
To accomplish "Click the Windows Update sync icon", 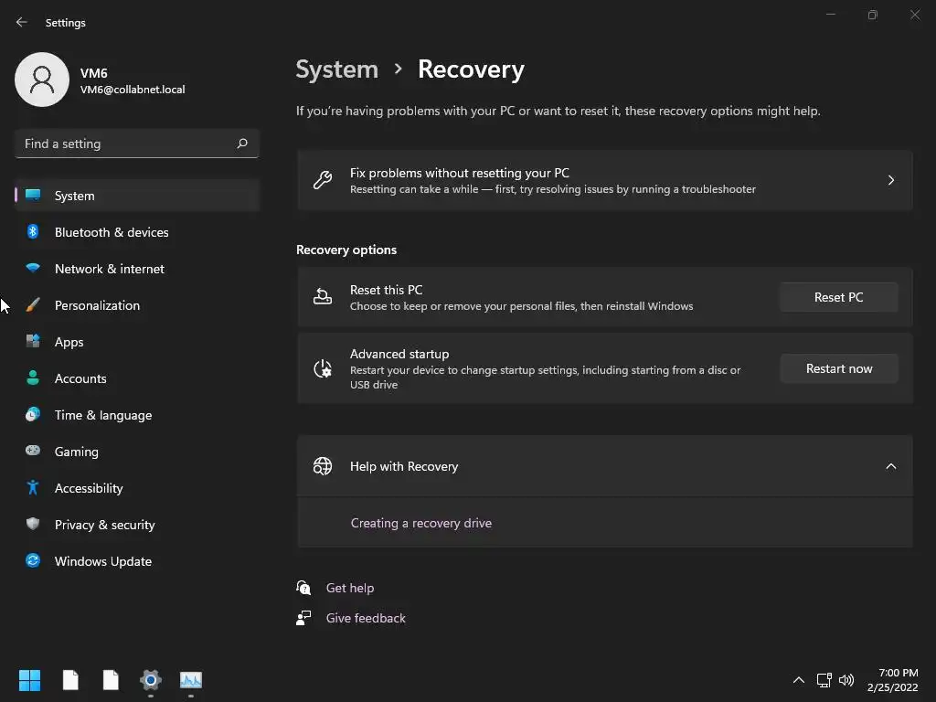I will point(33,561).
